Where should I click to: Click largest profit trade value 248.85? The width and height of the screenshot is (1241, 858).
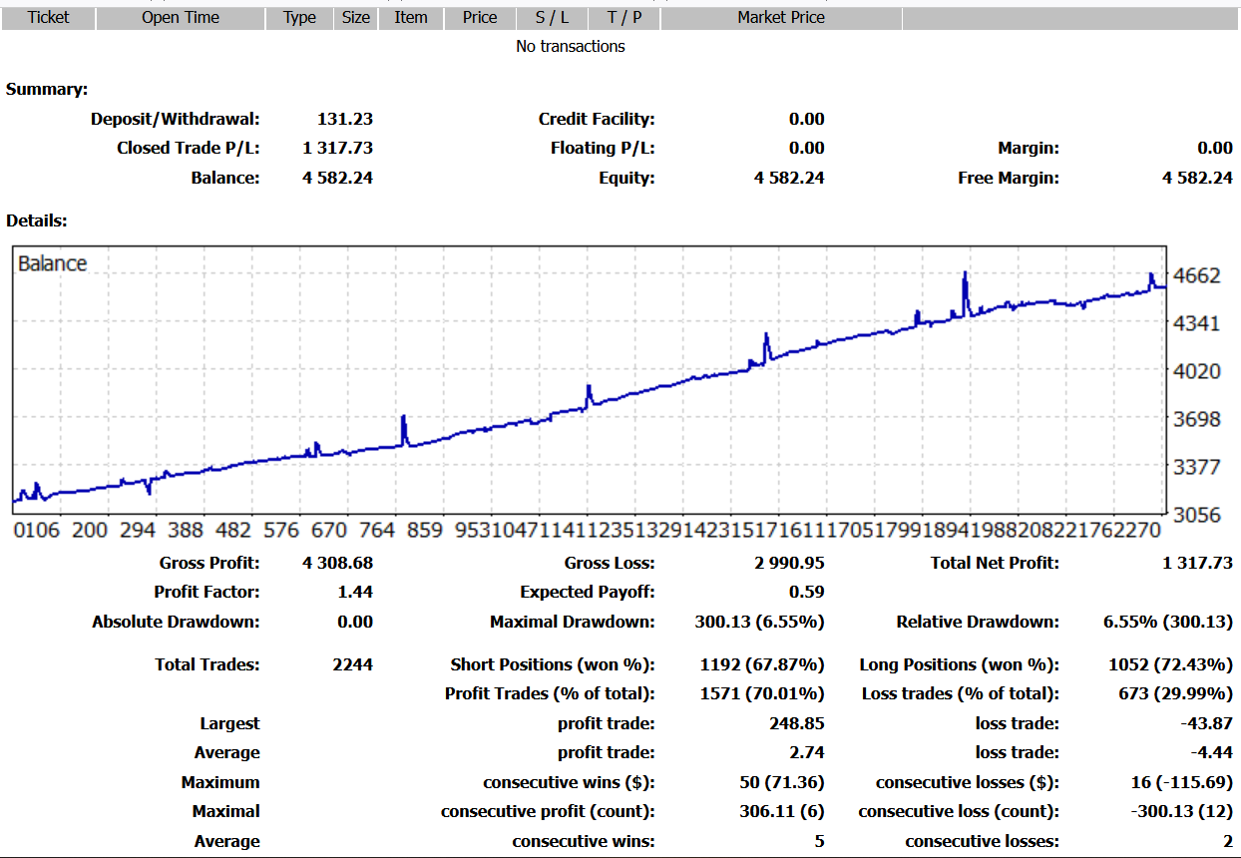797,723
